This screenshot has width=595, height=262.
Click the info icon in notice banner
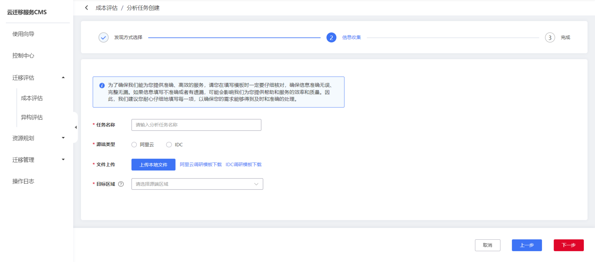[x=102, y=85]
